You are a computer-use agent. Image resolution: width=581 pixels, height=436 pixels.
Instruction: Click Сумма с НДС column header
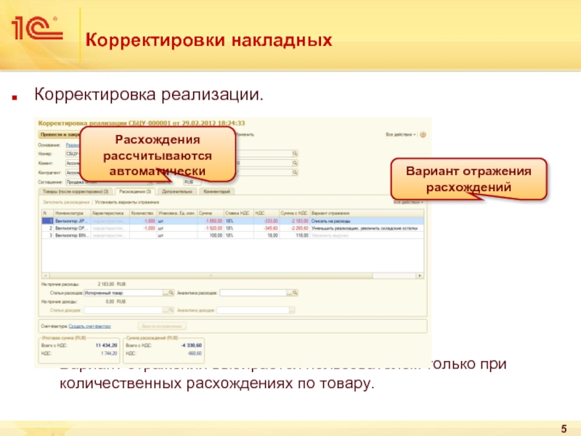point(294,213)
